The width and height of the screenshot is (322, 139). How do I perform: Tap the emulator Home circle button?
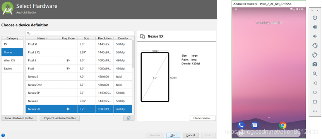coord(315,92)
